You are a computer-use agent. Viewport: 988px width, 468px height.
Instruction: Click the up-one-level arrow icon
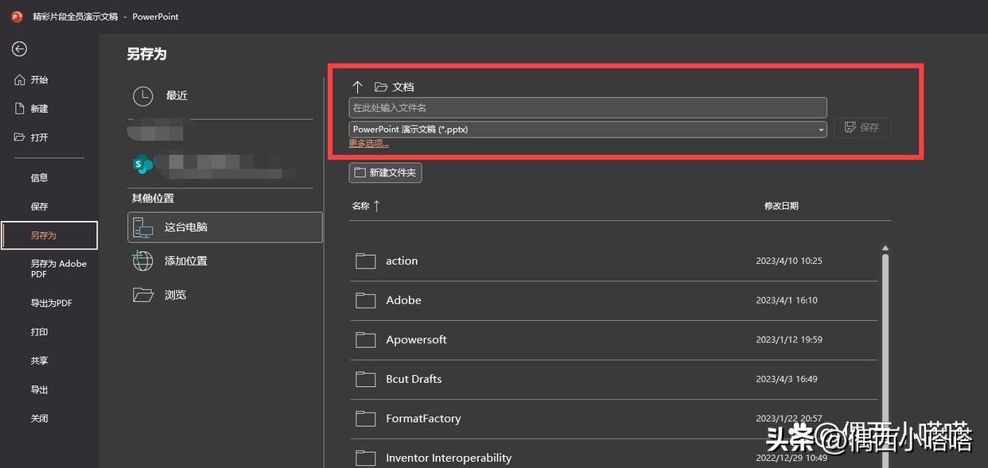[x=357, y=87]
